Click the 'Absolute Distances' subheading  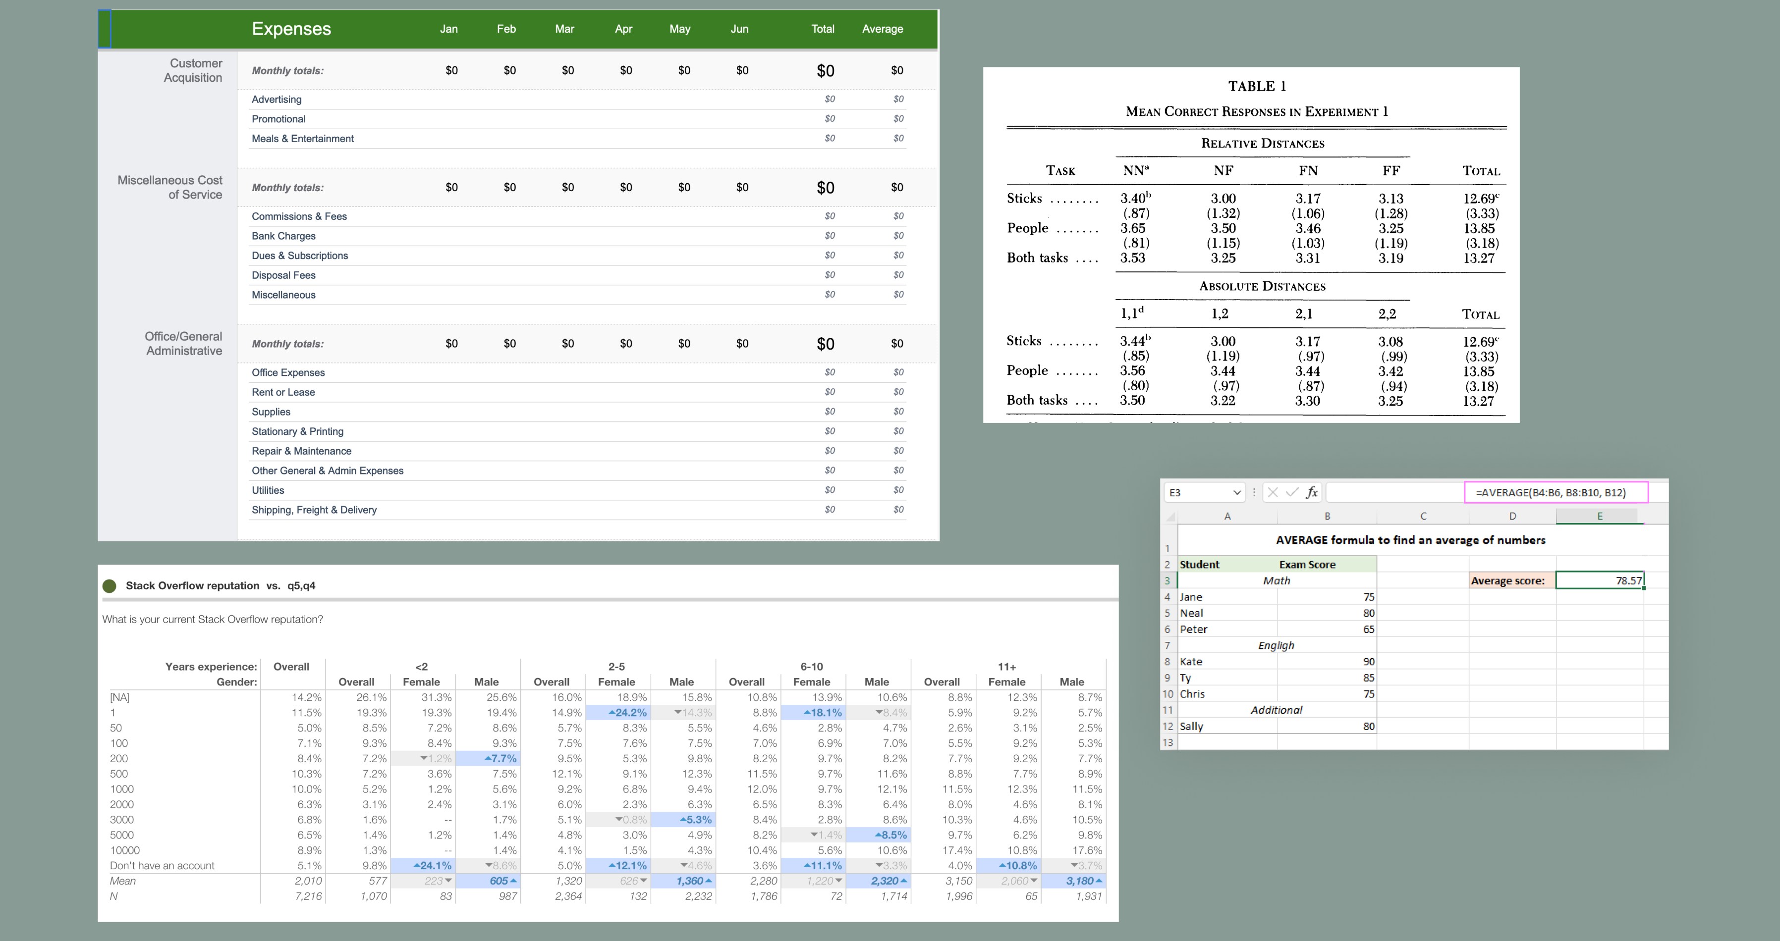click(x=1263, y=287)
